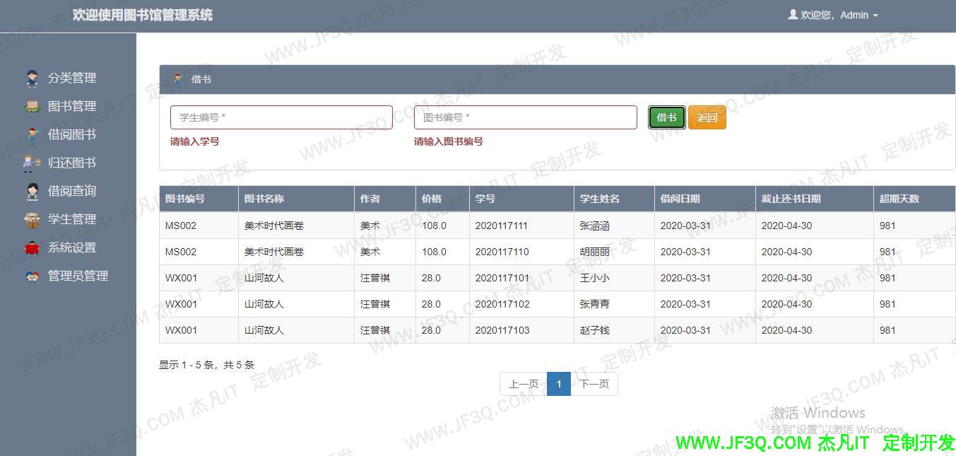Click the 分类管理 sidebar icon
This screenshot has width=956, height=456.
click(x=32, y=78)
